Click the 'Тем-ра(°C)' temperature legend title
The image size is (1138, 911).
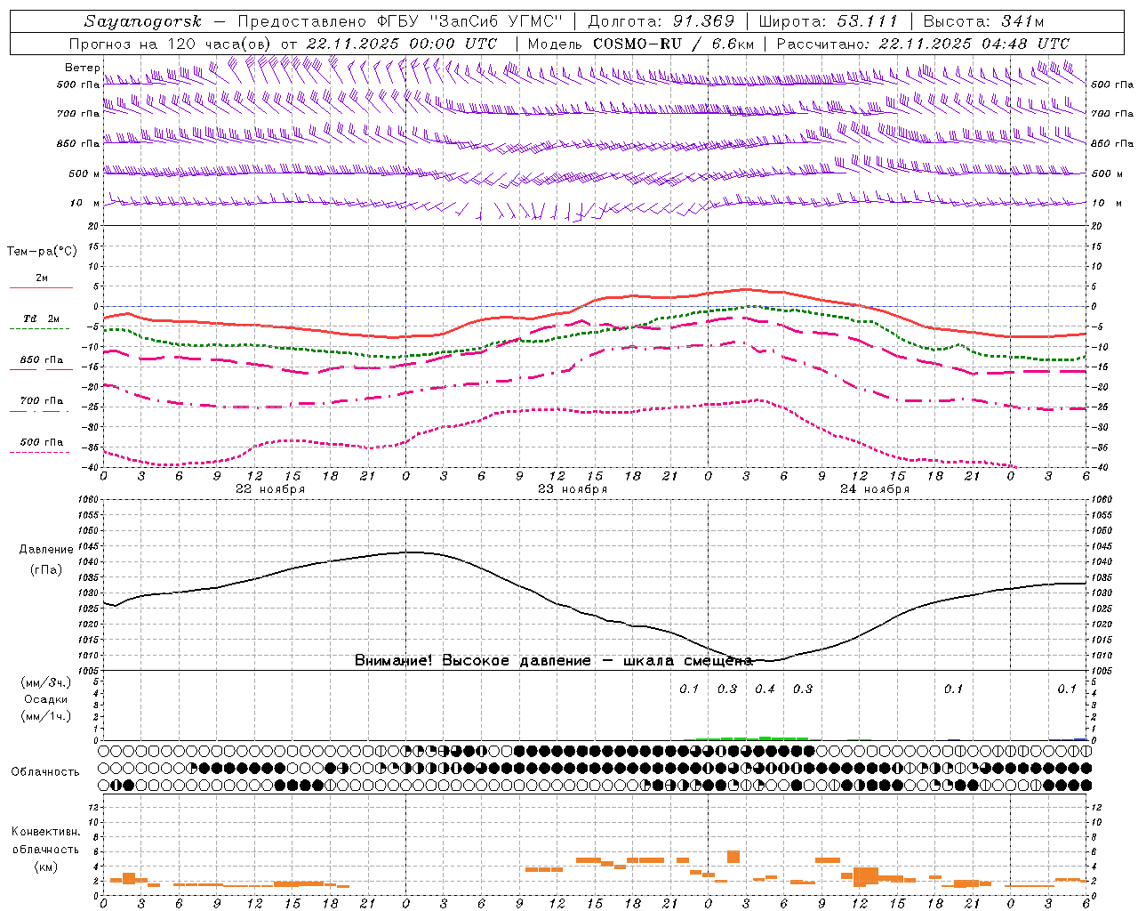(x=42, y=252)
